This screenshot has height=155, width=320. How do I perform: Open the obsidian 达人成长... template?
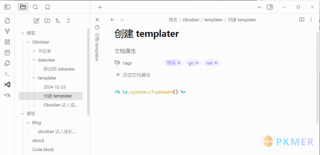(56, 131)
